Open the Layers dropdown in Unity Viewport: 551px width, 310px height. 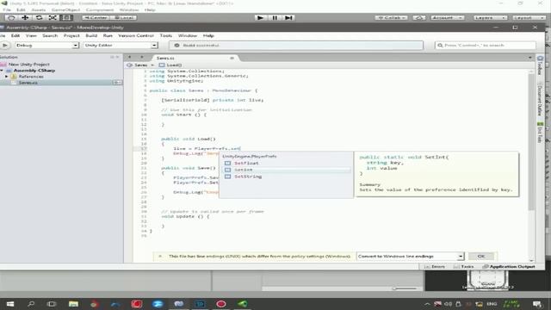click(489, 17)
